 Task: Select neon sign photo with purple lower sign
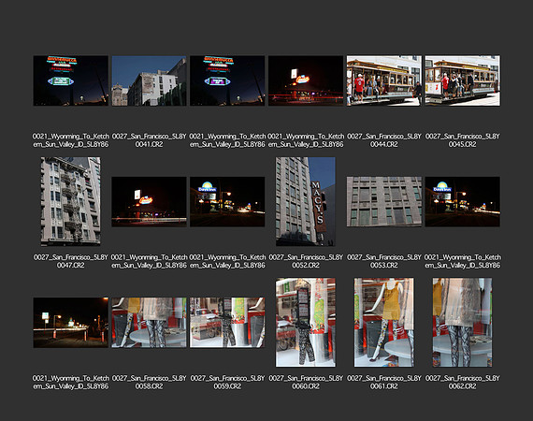pos(227,80)
